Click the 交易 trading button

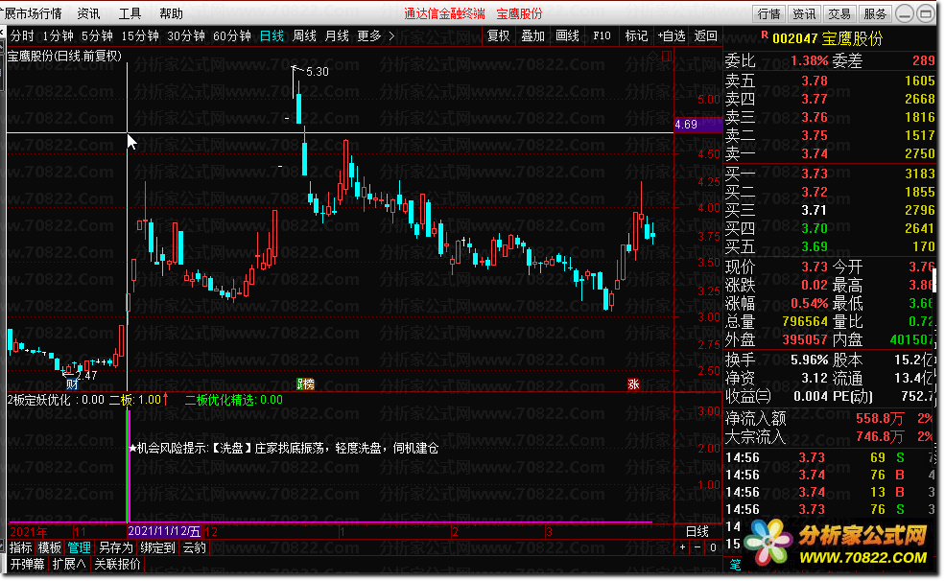point(839,13)
